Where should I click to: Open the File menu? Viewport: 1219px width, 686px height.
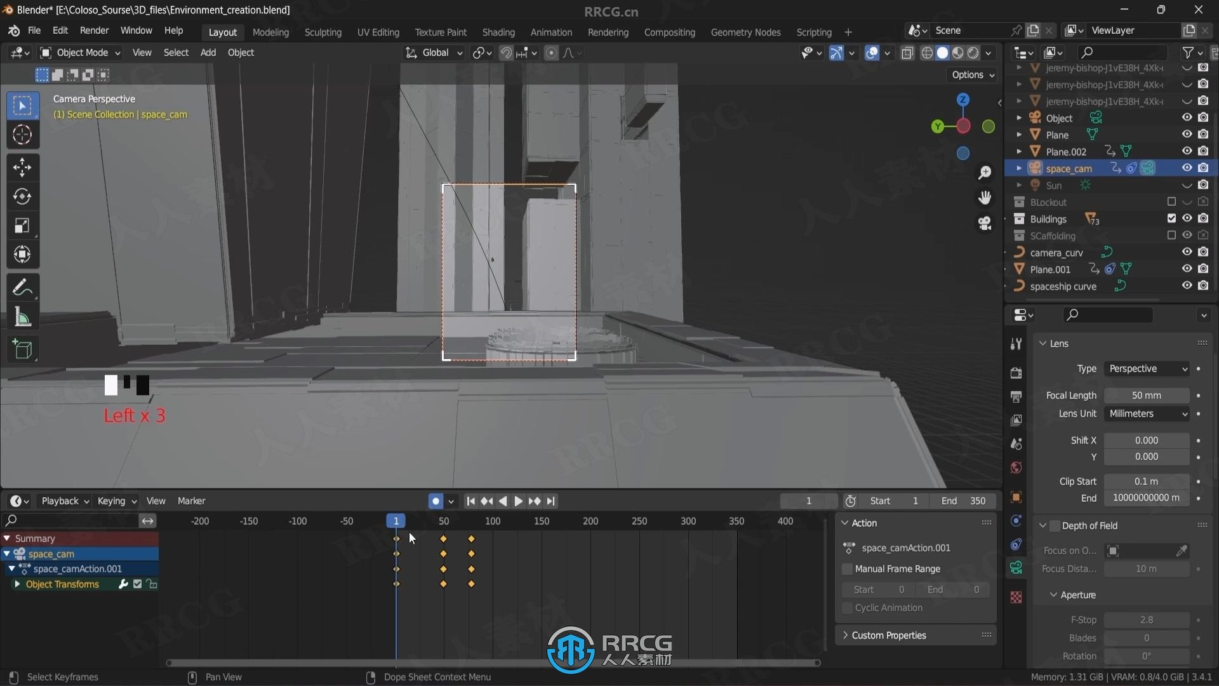click(x=34, y=30)
